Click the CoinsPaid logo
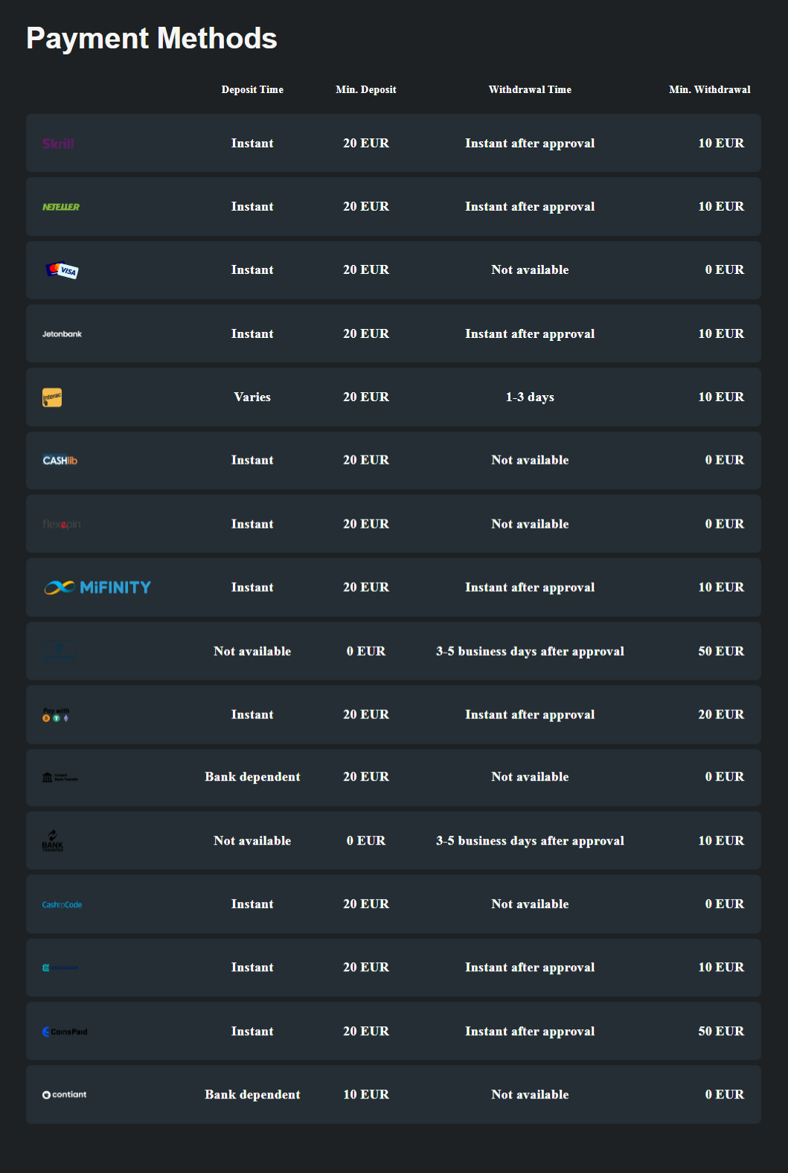The height and width of the screenshot is (1173, 788). tap(65, 1032)
